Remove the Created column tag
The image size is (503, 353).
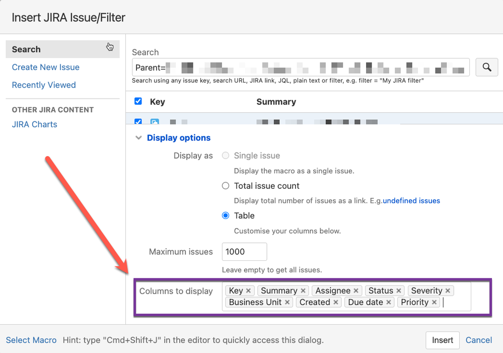[335, 302]
